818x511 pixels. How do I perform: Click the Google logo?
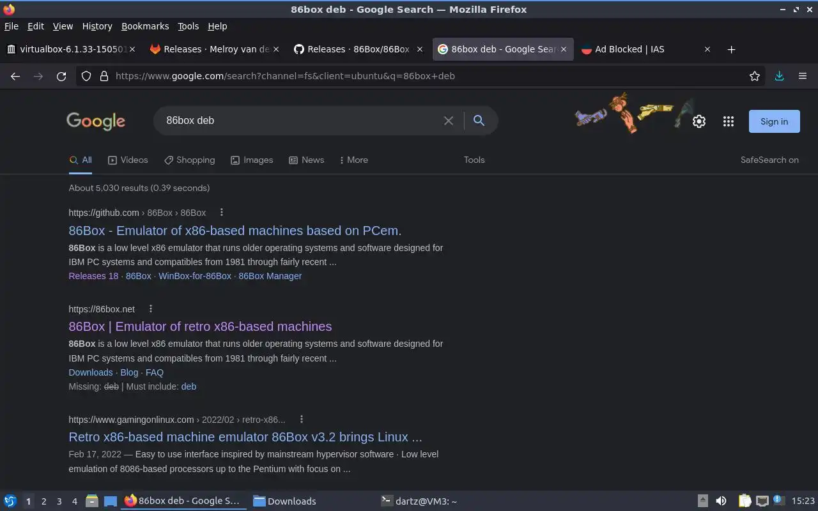tap(96, 121)
